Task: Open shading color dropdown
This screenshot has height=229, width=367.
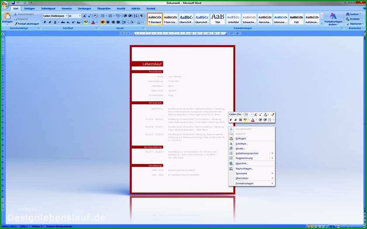Action: pos(135,22)
